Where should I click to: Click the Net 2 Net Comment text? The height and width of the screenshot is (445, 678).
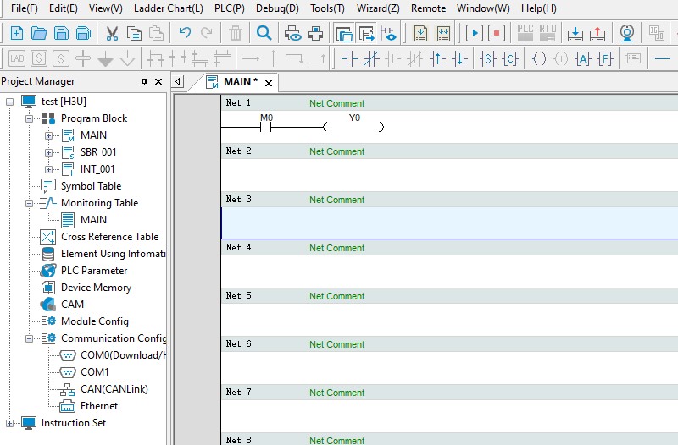(336, 152)
